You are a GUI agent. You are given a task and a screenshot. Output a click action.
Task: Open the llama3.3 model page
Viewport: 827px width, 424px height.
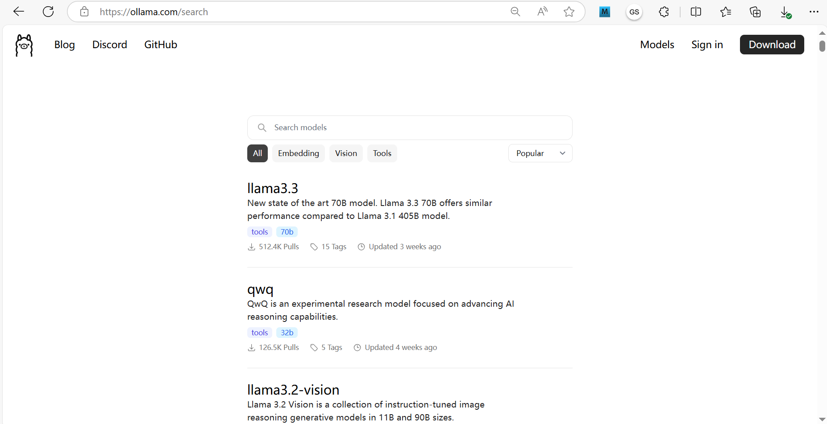point(273,188)
